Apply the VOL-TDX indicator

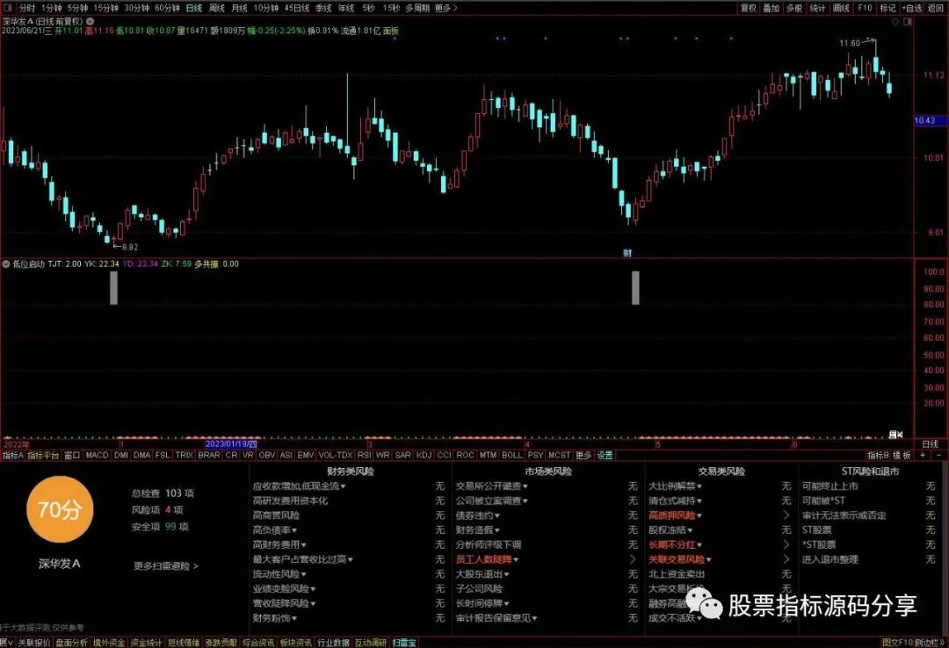tap(336, 455)
